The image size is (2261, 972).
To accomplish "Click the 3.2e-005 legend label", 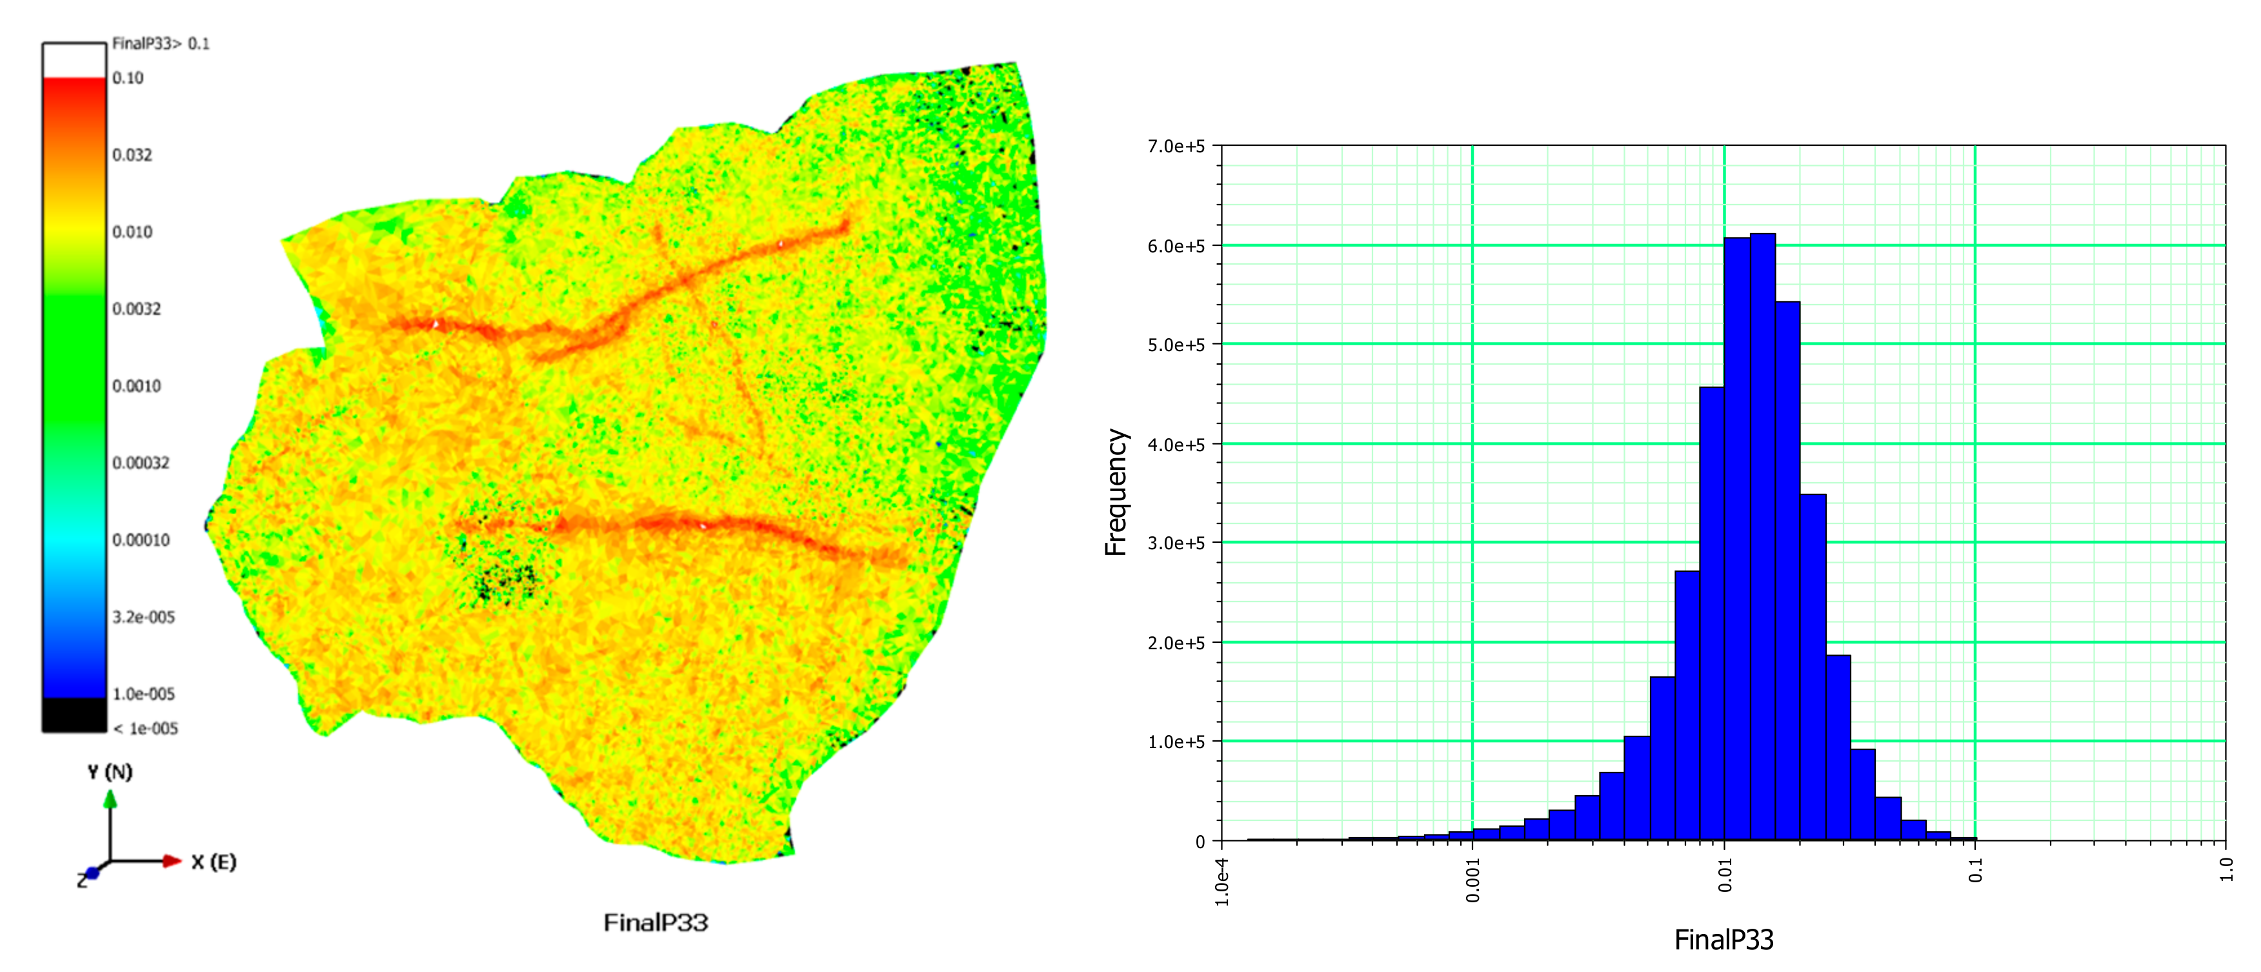I will [x=143, y=617].
